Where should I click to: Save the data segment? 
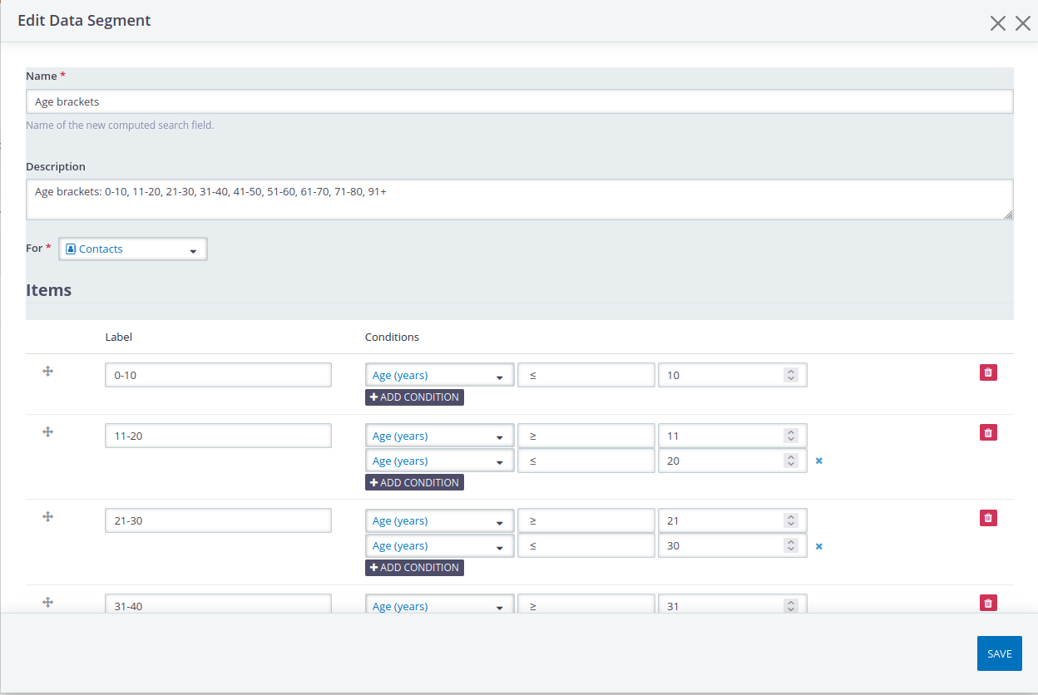[x=999, y=653]
